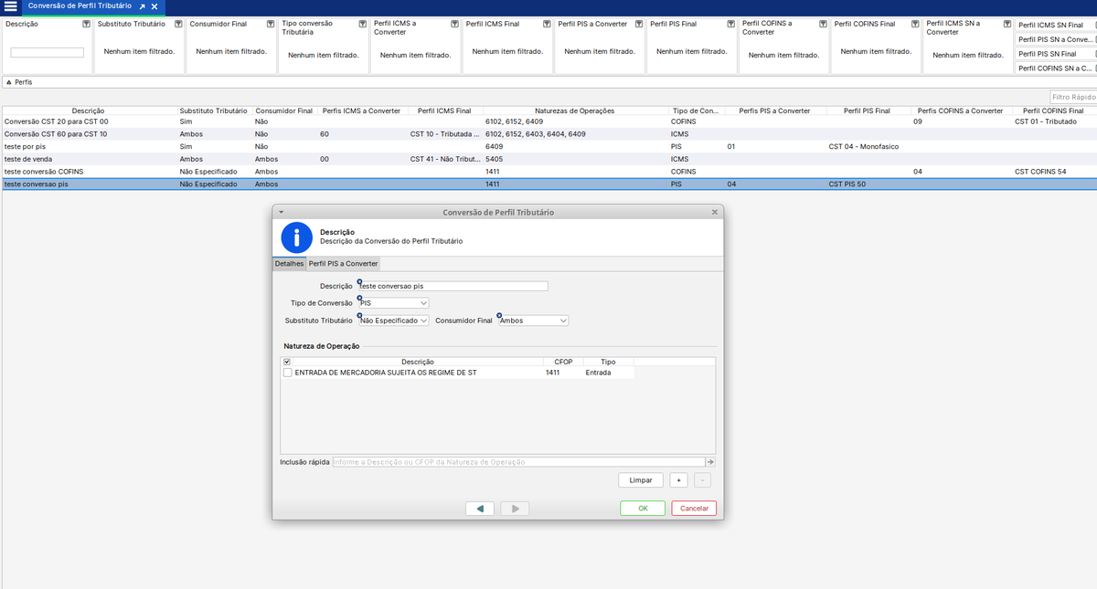
Task: Toggle the select-all checkbox in table header
Action: coord(287,362)
